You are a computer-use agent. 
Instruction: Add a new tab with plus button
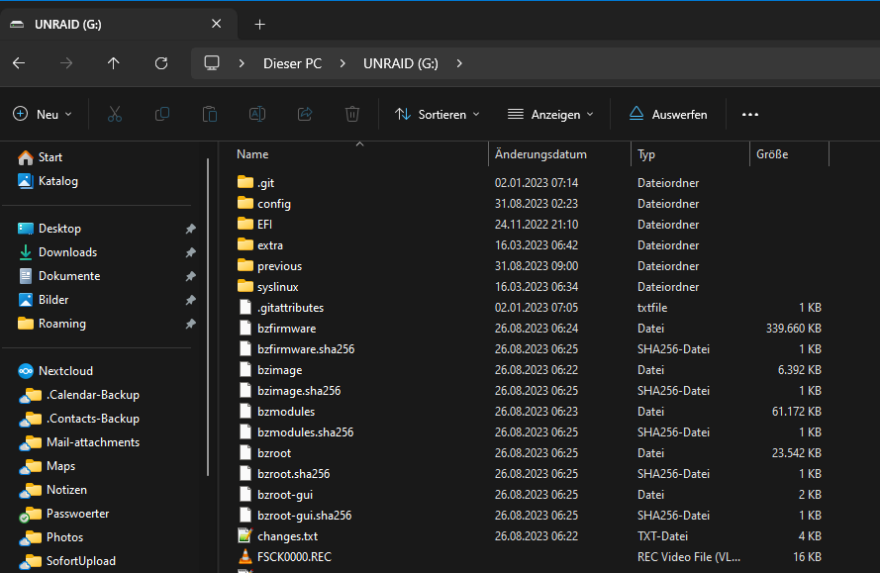[x=260, y=24]
